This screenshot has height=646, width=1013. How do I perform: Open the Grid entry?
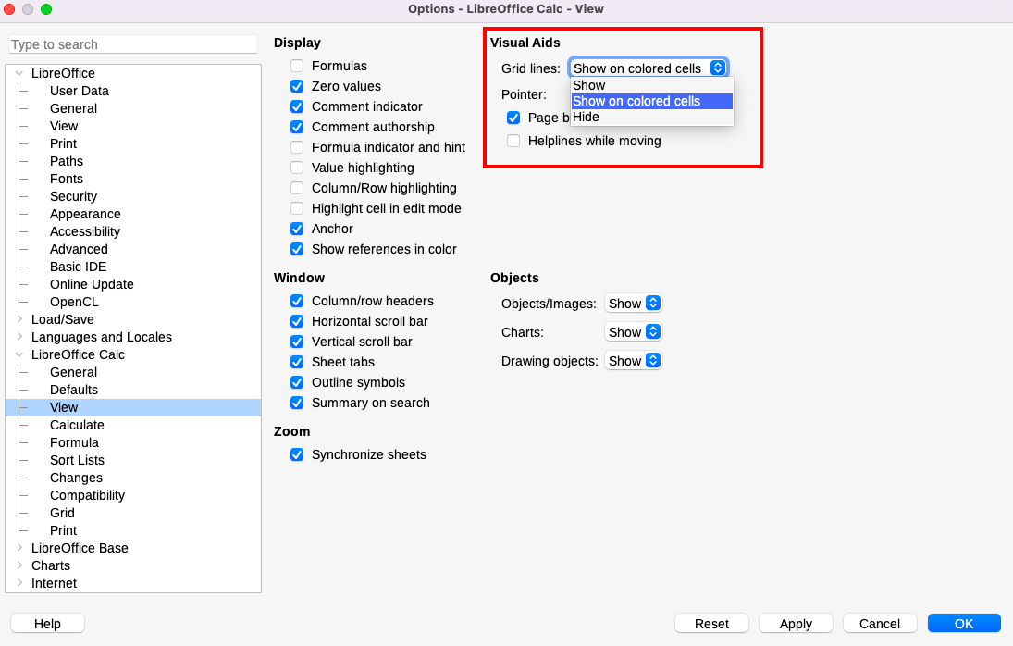pyautogui.click(x=63, y=513)
